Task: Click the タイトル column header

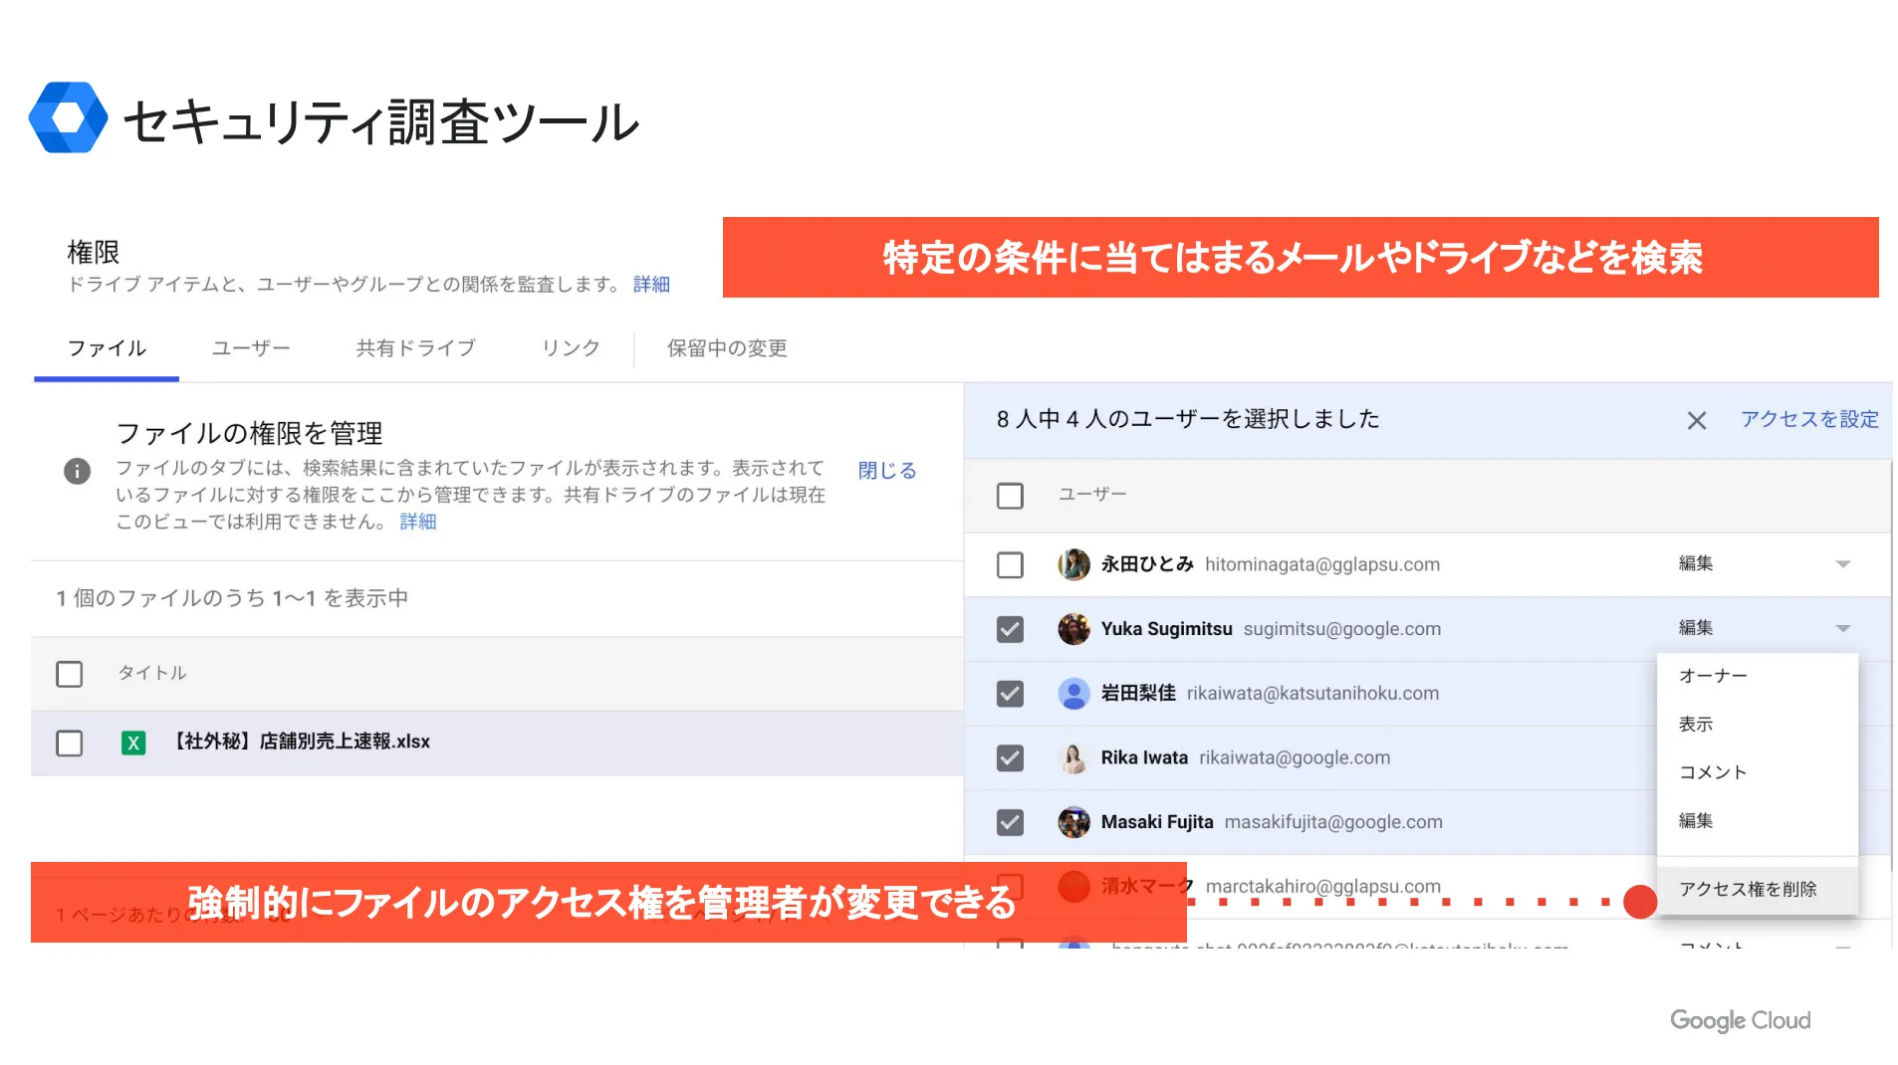Action: [x=151, y=673]
